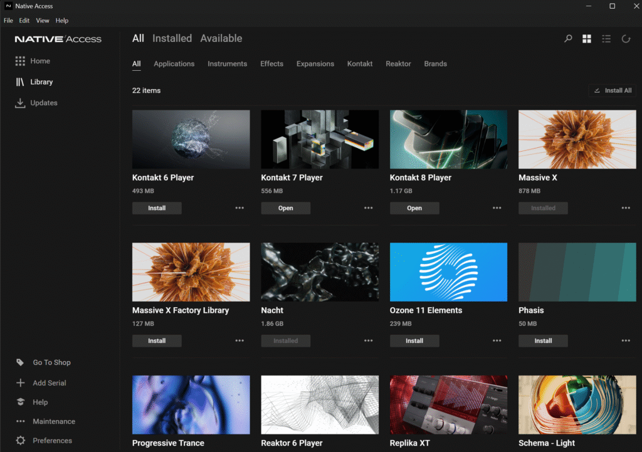Open more options for Kontakt 6 Player
The width and height of the screenshot is (642, 452).
[239, 208]
